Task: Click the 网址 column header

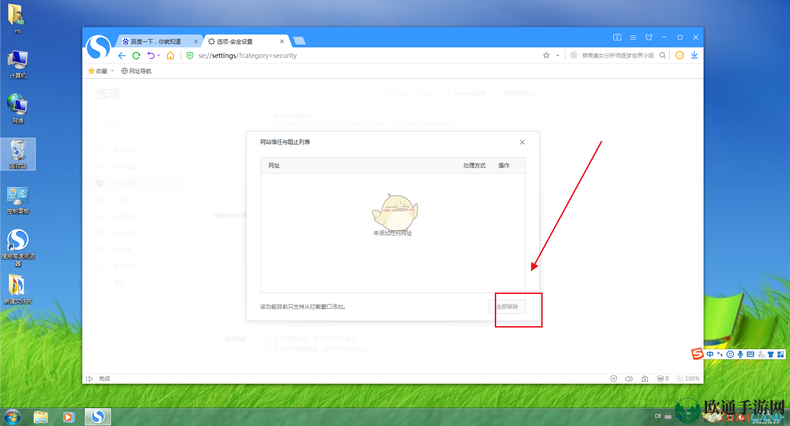Action: coord(274,166)
